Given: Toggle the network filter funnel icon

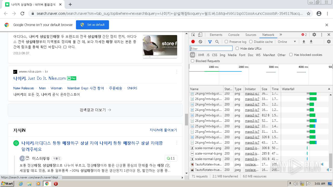Looking at the screenshot, I should pos(210,42).
